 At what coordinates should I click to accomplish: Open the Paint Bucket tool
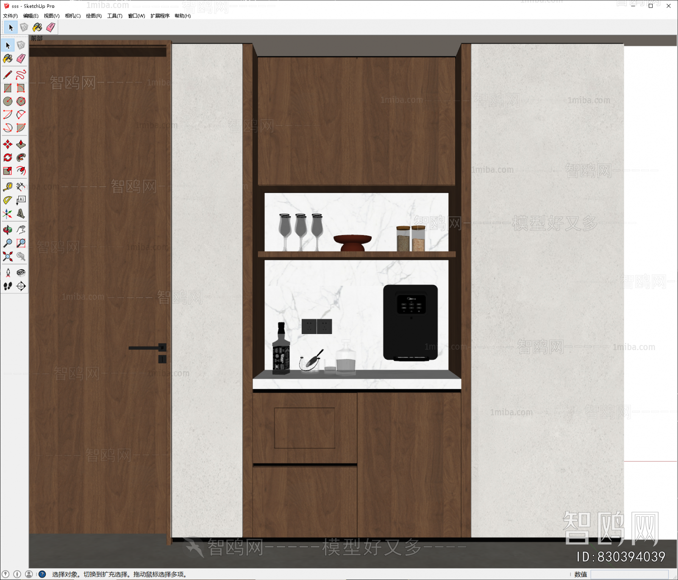7,58
